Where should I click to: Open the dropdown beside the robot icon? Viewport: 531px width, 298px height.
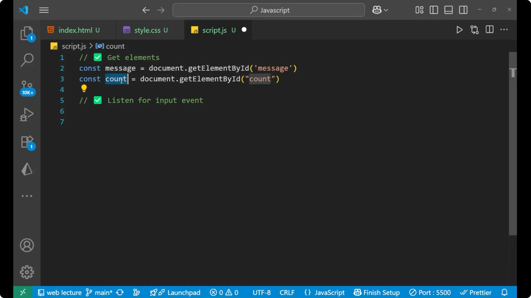tap(386, 10)
